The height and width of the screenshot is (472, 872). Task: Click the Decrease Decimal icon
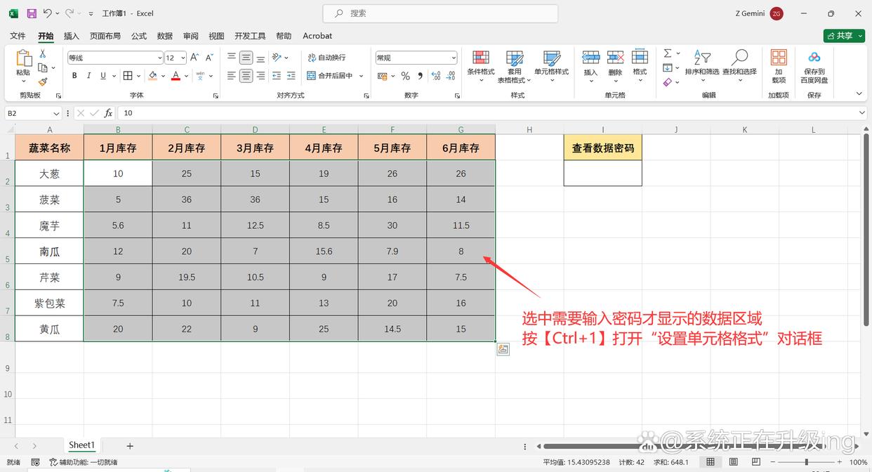(x=451, y=76)
